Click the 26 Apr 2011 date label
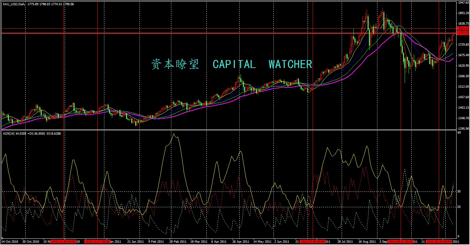The image size is (470, 245). [x=241, y=242]
